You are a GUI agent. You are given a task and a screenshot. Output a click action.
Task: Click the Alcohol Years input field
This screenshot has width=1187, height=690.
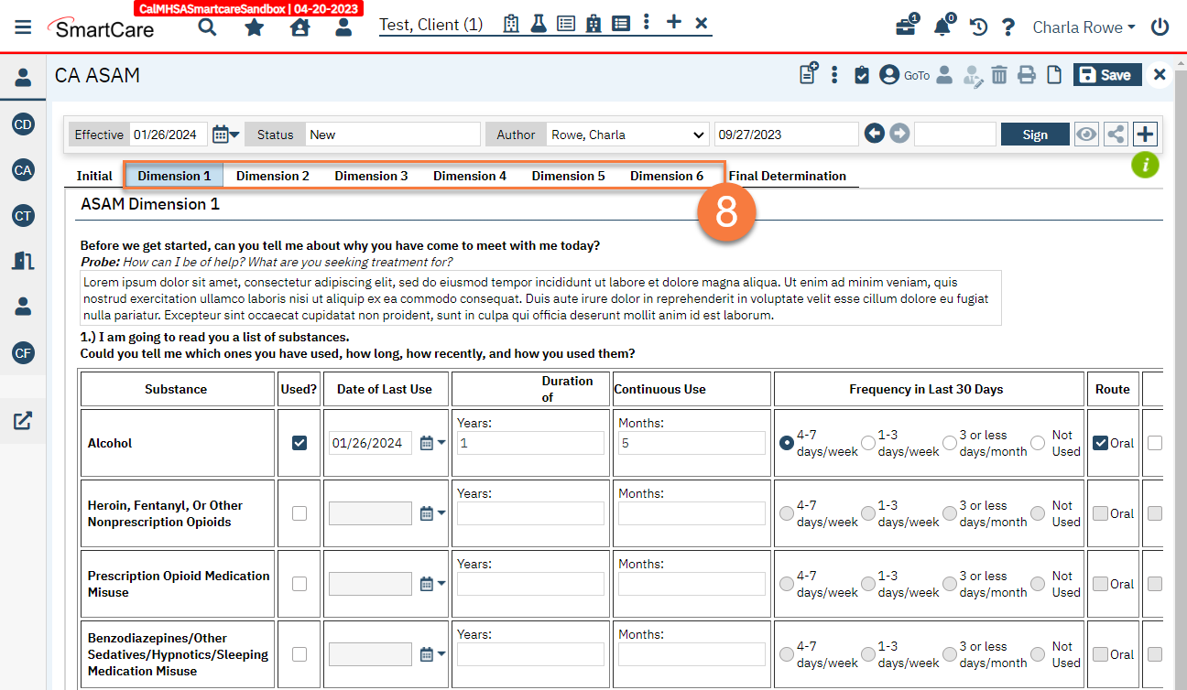(530, 443)
